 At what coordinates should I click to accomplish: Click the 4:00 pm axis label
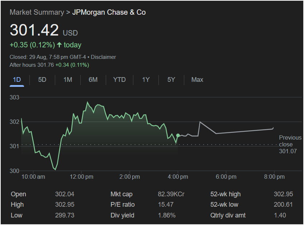pos(178,177)
